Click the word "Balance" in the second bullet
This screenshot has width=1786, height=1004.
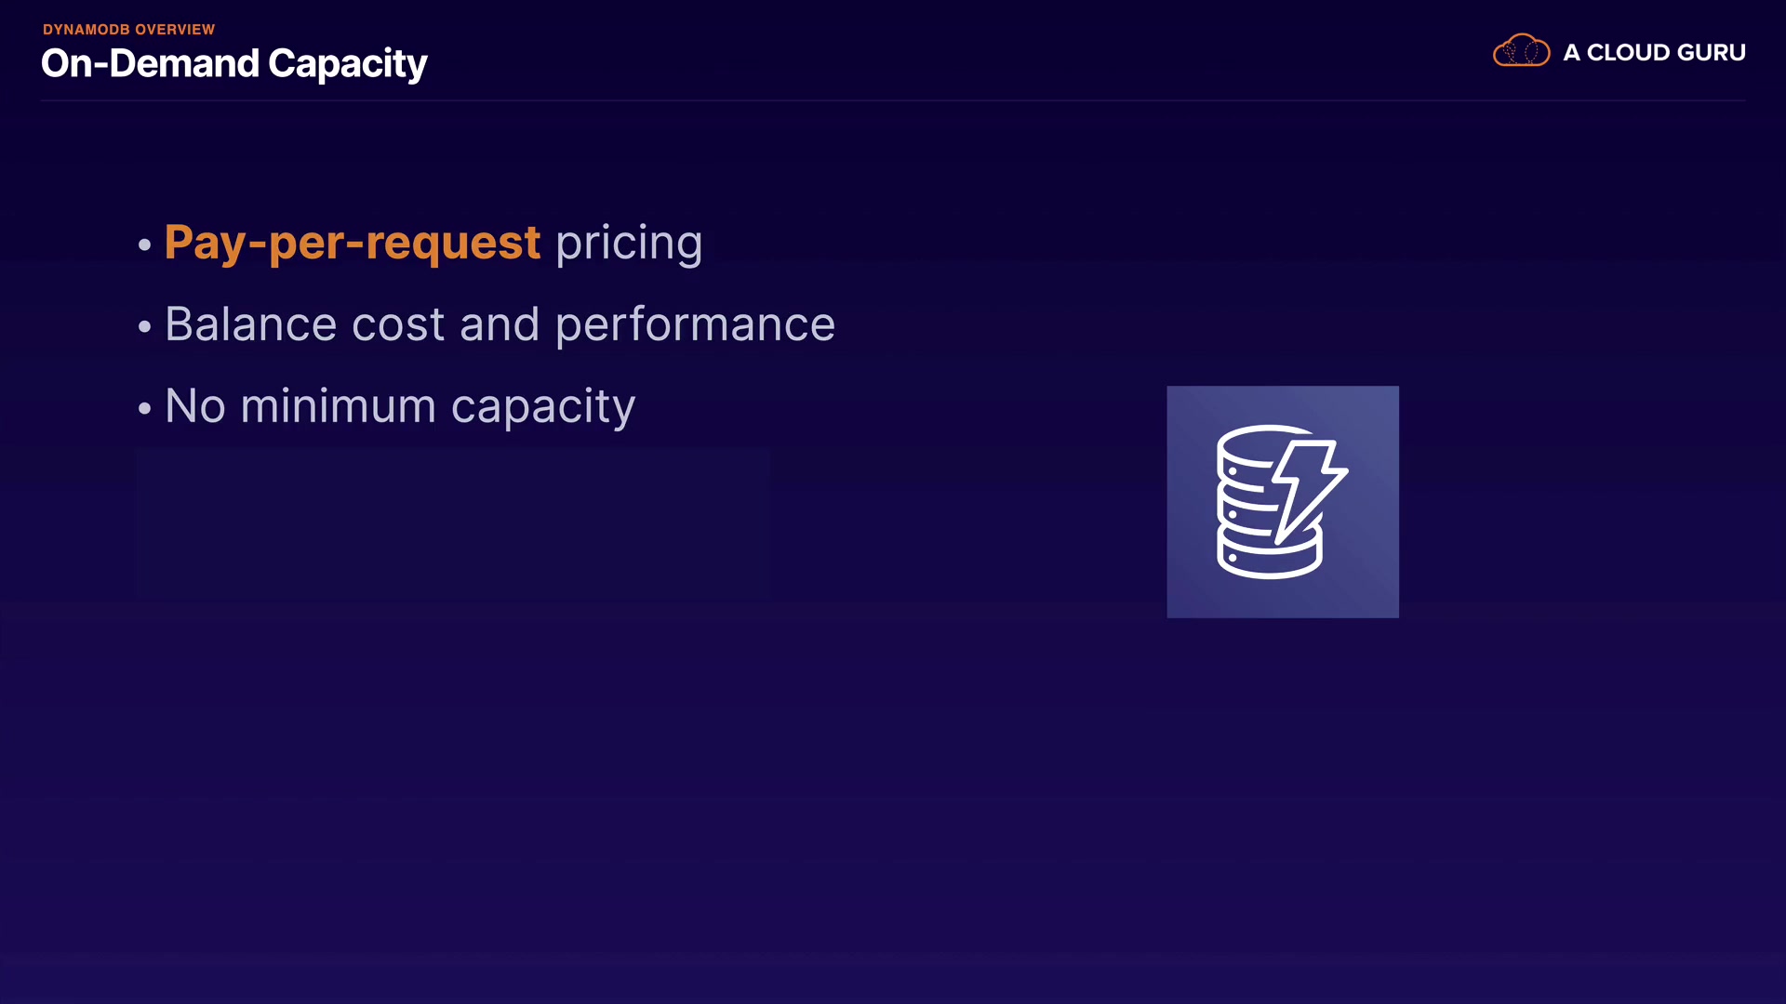[250, 324]
